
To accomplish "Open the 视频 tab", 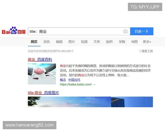I will (59, 42).
